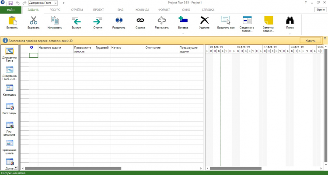Open Сведения о задаче task information
The height and width of the screenshot is (175, 328).
pos(247,20)
